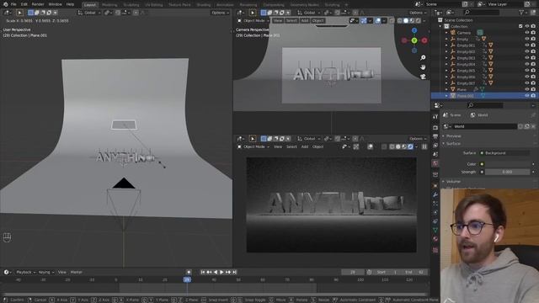Open Output properties tab
The image size is (539, 303).
pyautogui.click(x=435, y=136)
